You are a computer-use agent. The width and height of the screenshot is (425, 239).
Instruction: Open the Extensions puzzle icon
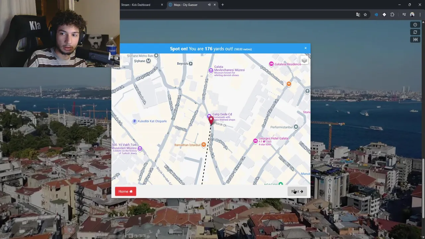coord(392,15)
